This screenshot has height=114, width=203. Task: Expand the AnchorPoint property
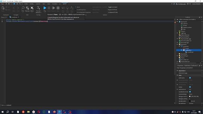click(177, 89)
